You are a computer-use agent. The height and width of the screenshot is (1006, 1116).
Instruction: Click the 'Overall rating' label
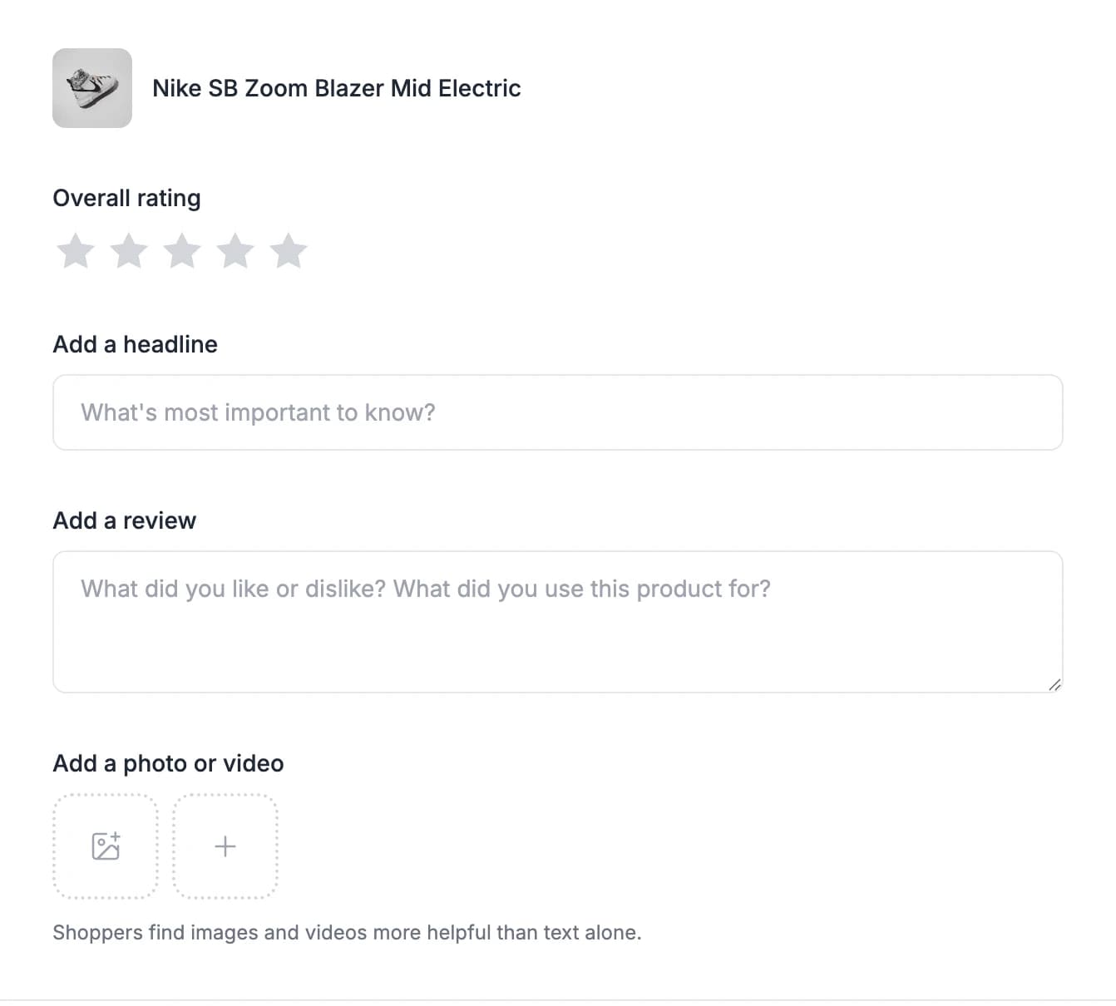coord(126,198)
